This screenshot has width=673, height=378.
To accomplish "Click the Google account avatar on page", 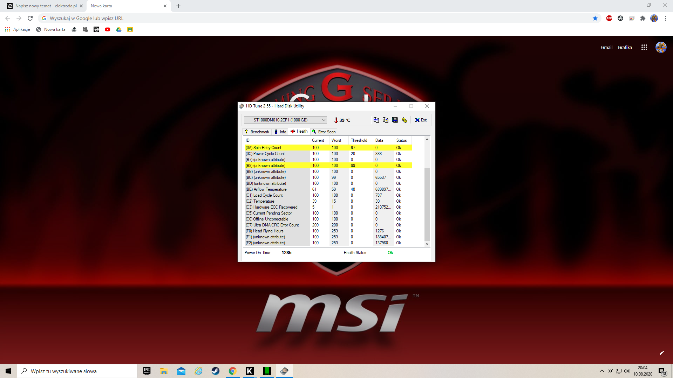I will (x=661, y=47).
